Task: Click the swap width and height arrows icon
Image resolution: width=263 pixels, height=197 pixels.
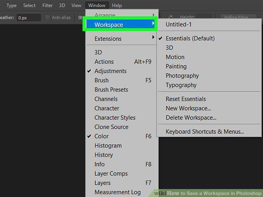Action: click(171, 17)
